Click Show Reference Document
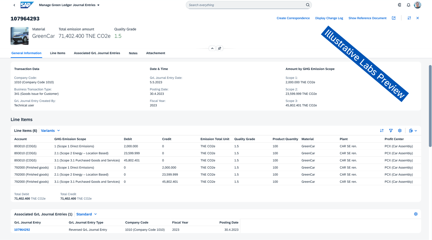Screen dimensions: 432x240 [x=367, y=18]
